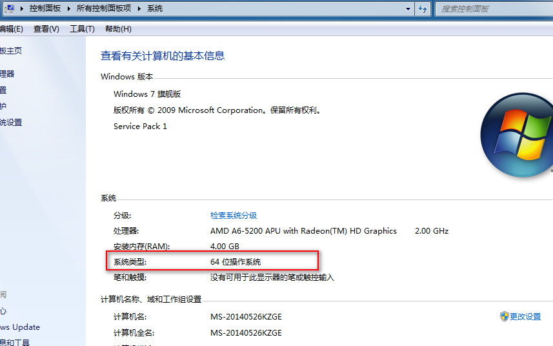Click the 分级 label

tap(122, 216)
